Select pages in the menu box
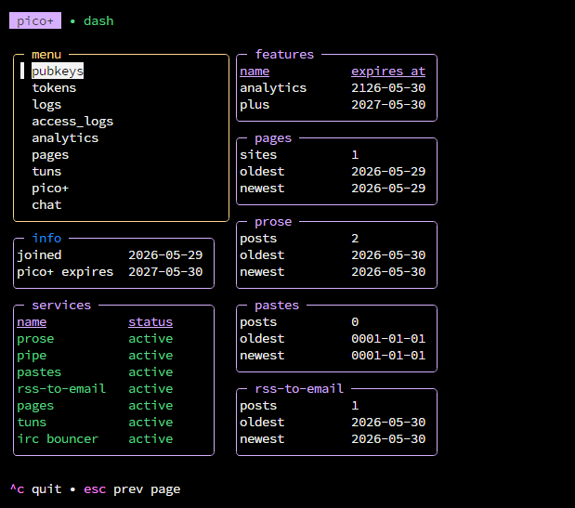Image resolution: width=575 pixels, height=508 pixels. click(x=50, y=155)
